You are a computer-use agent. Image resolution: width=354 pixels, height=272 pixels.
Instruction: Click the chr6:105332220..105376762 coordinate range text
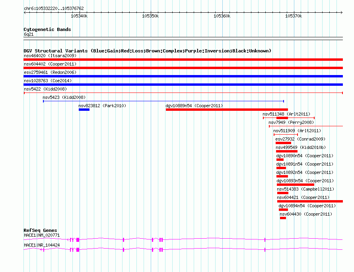pyautogui.click(x=54, y=9)
